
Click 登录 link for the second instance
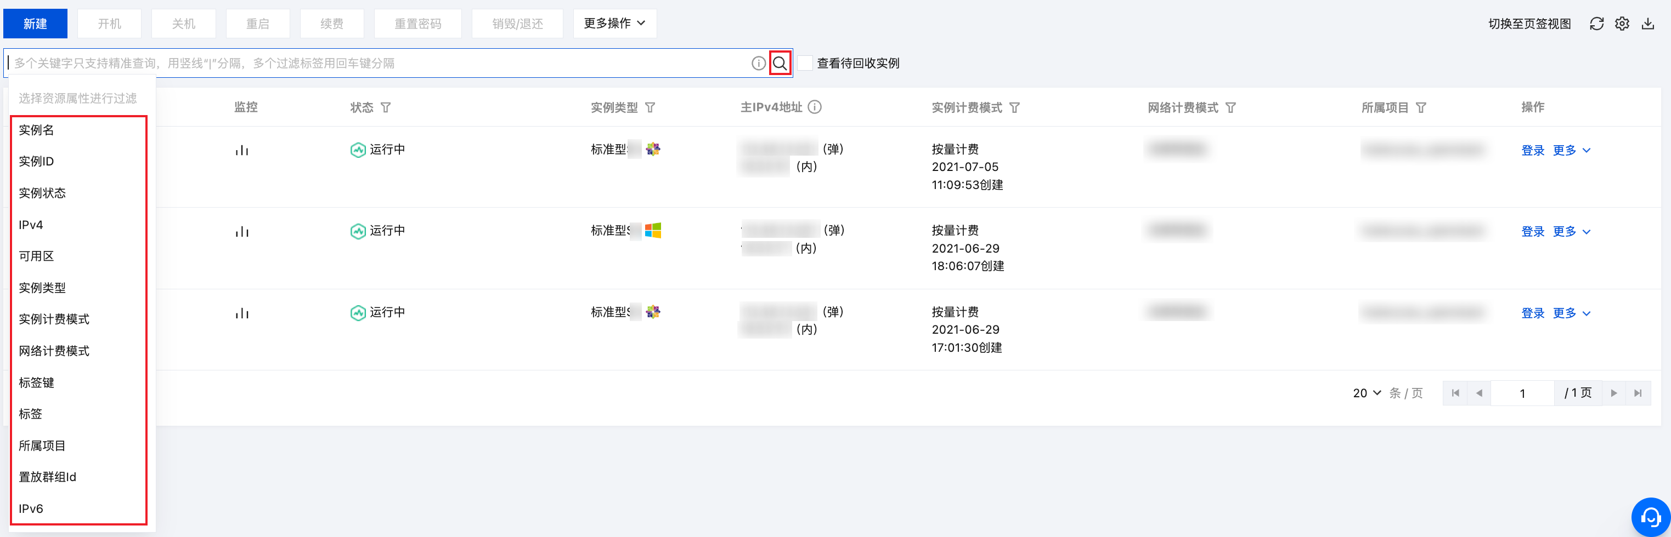[x=1532, y=231]
